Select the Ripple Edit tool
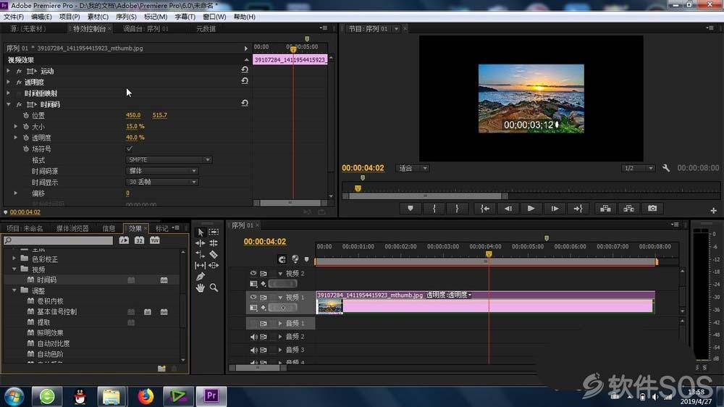 201,243
